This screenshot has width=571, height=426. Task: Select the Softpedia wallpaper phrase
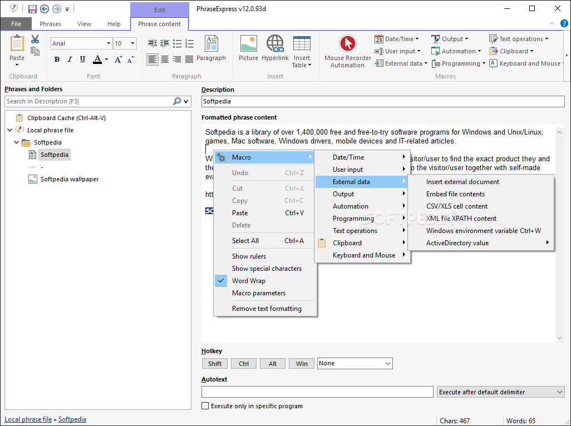(x=70, y=179)
